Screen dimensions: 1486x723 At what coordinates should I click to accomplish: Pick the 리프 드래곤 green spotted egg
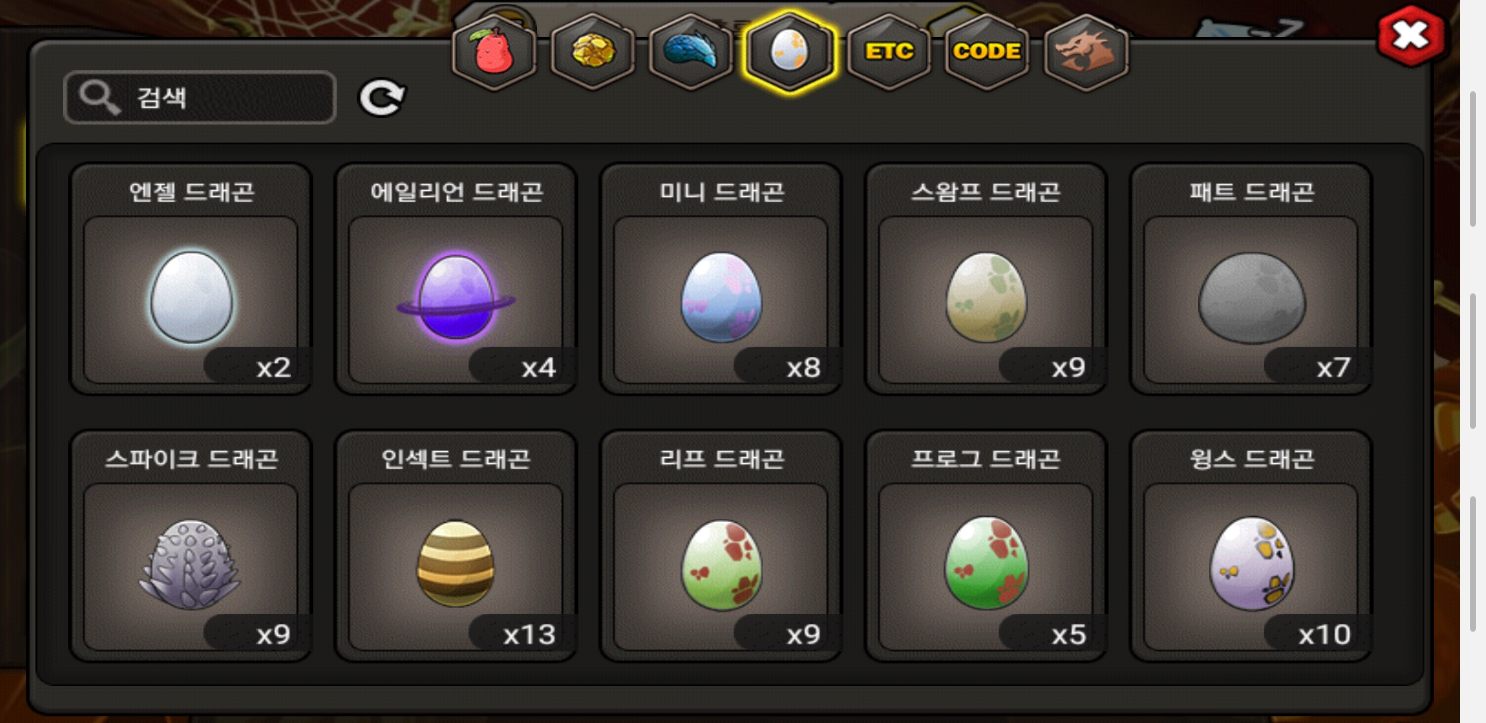[x=721, y=546]
